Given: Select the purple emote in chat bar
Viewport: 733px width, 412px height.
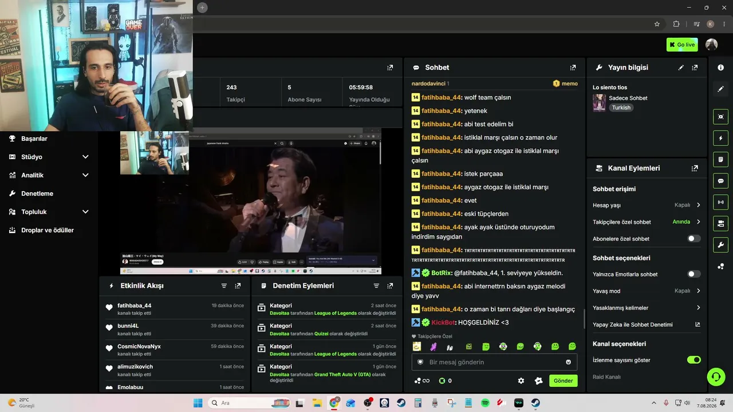Looking at the screenshot, I should (x=434, y=347).
